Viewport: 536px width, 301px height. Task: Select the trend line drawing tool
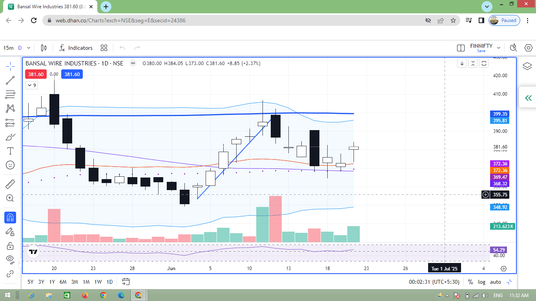[x=10, y=80]
